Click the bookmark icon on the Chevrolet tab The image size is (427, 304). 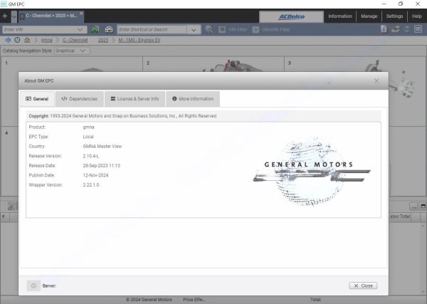[22, 17]
